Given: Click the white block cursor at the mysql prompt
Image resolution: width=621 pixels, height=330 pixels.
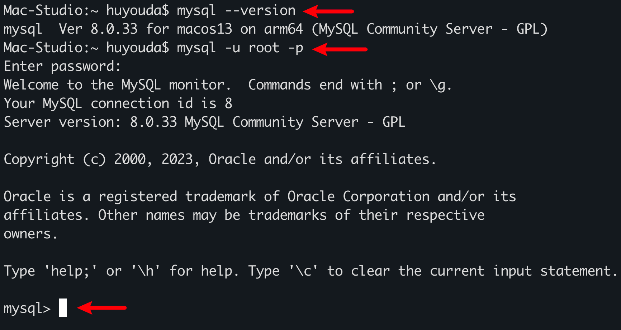Looking at the screenshot, I should (63, 308).
